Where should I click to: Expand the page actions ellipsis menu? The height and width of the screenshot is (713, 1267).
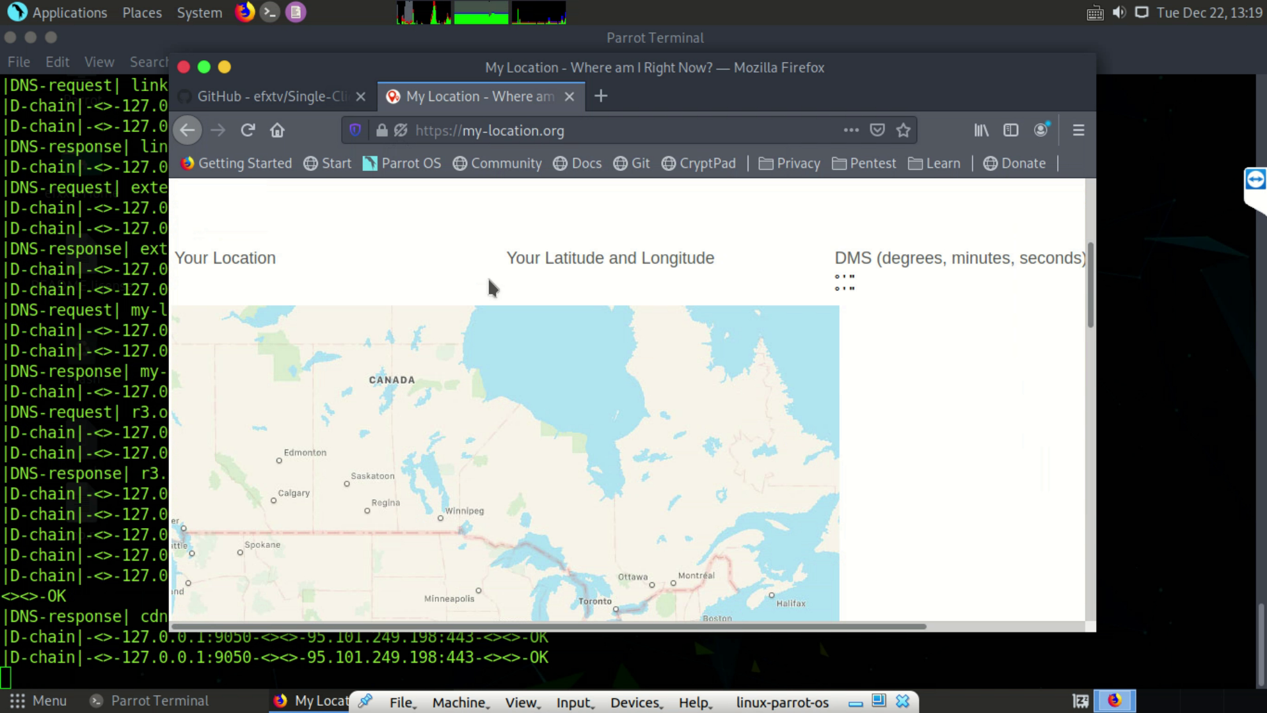[851, 130]
